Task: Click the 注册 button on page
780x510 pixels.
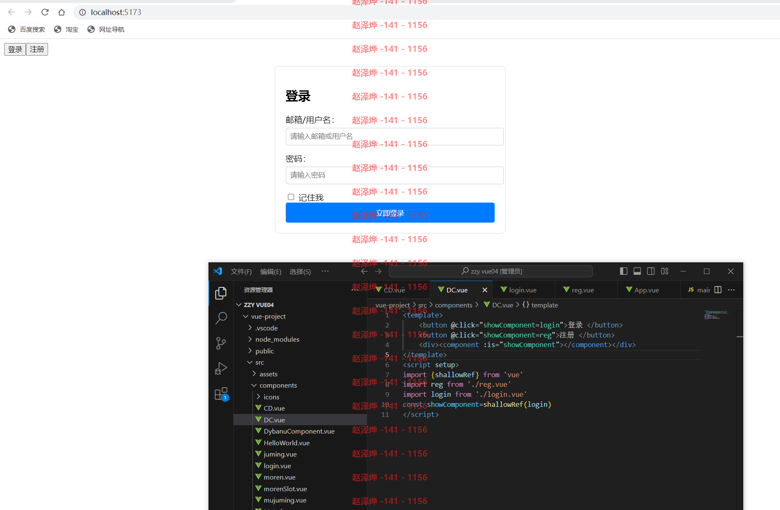Action: (x=37, y=49)
